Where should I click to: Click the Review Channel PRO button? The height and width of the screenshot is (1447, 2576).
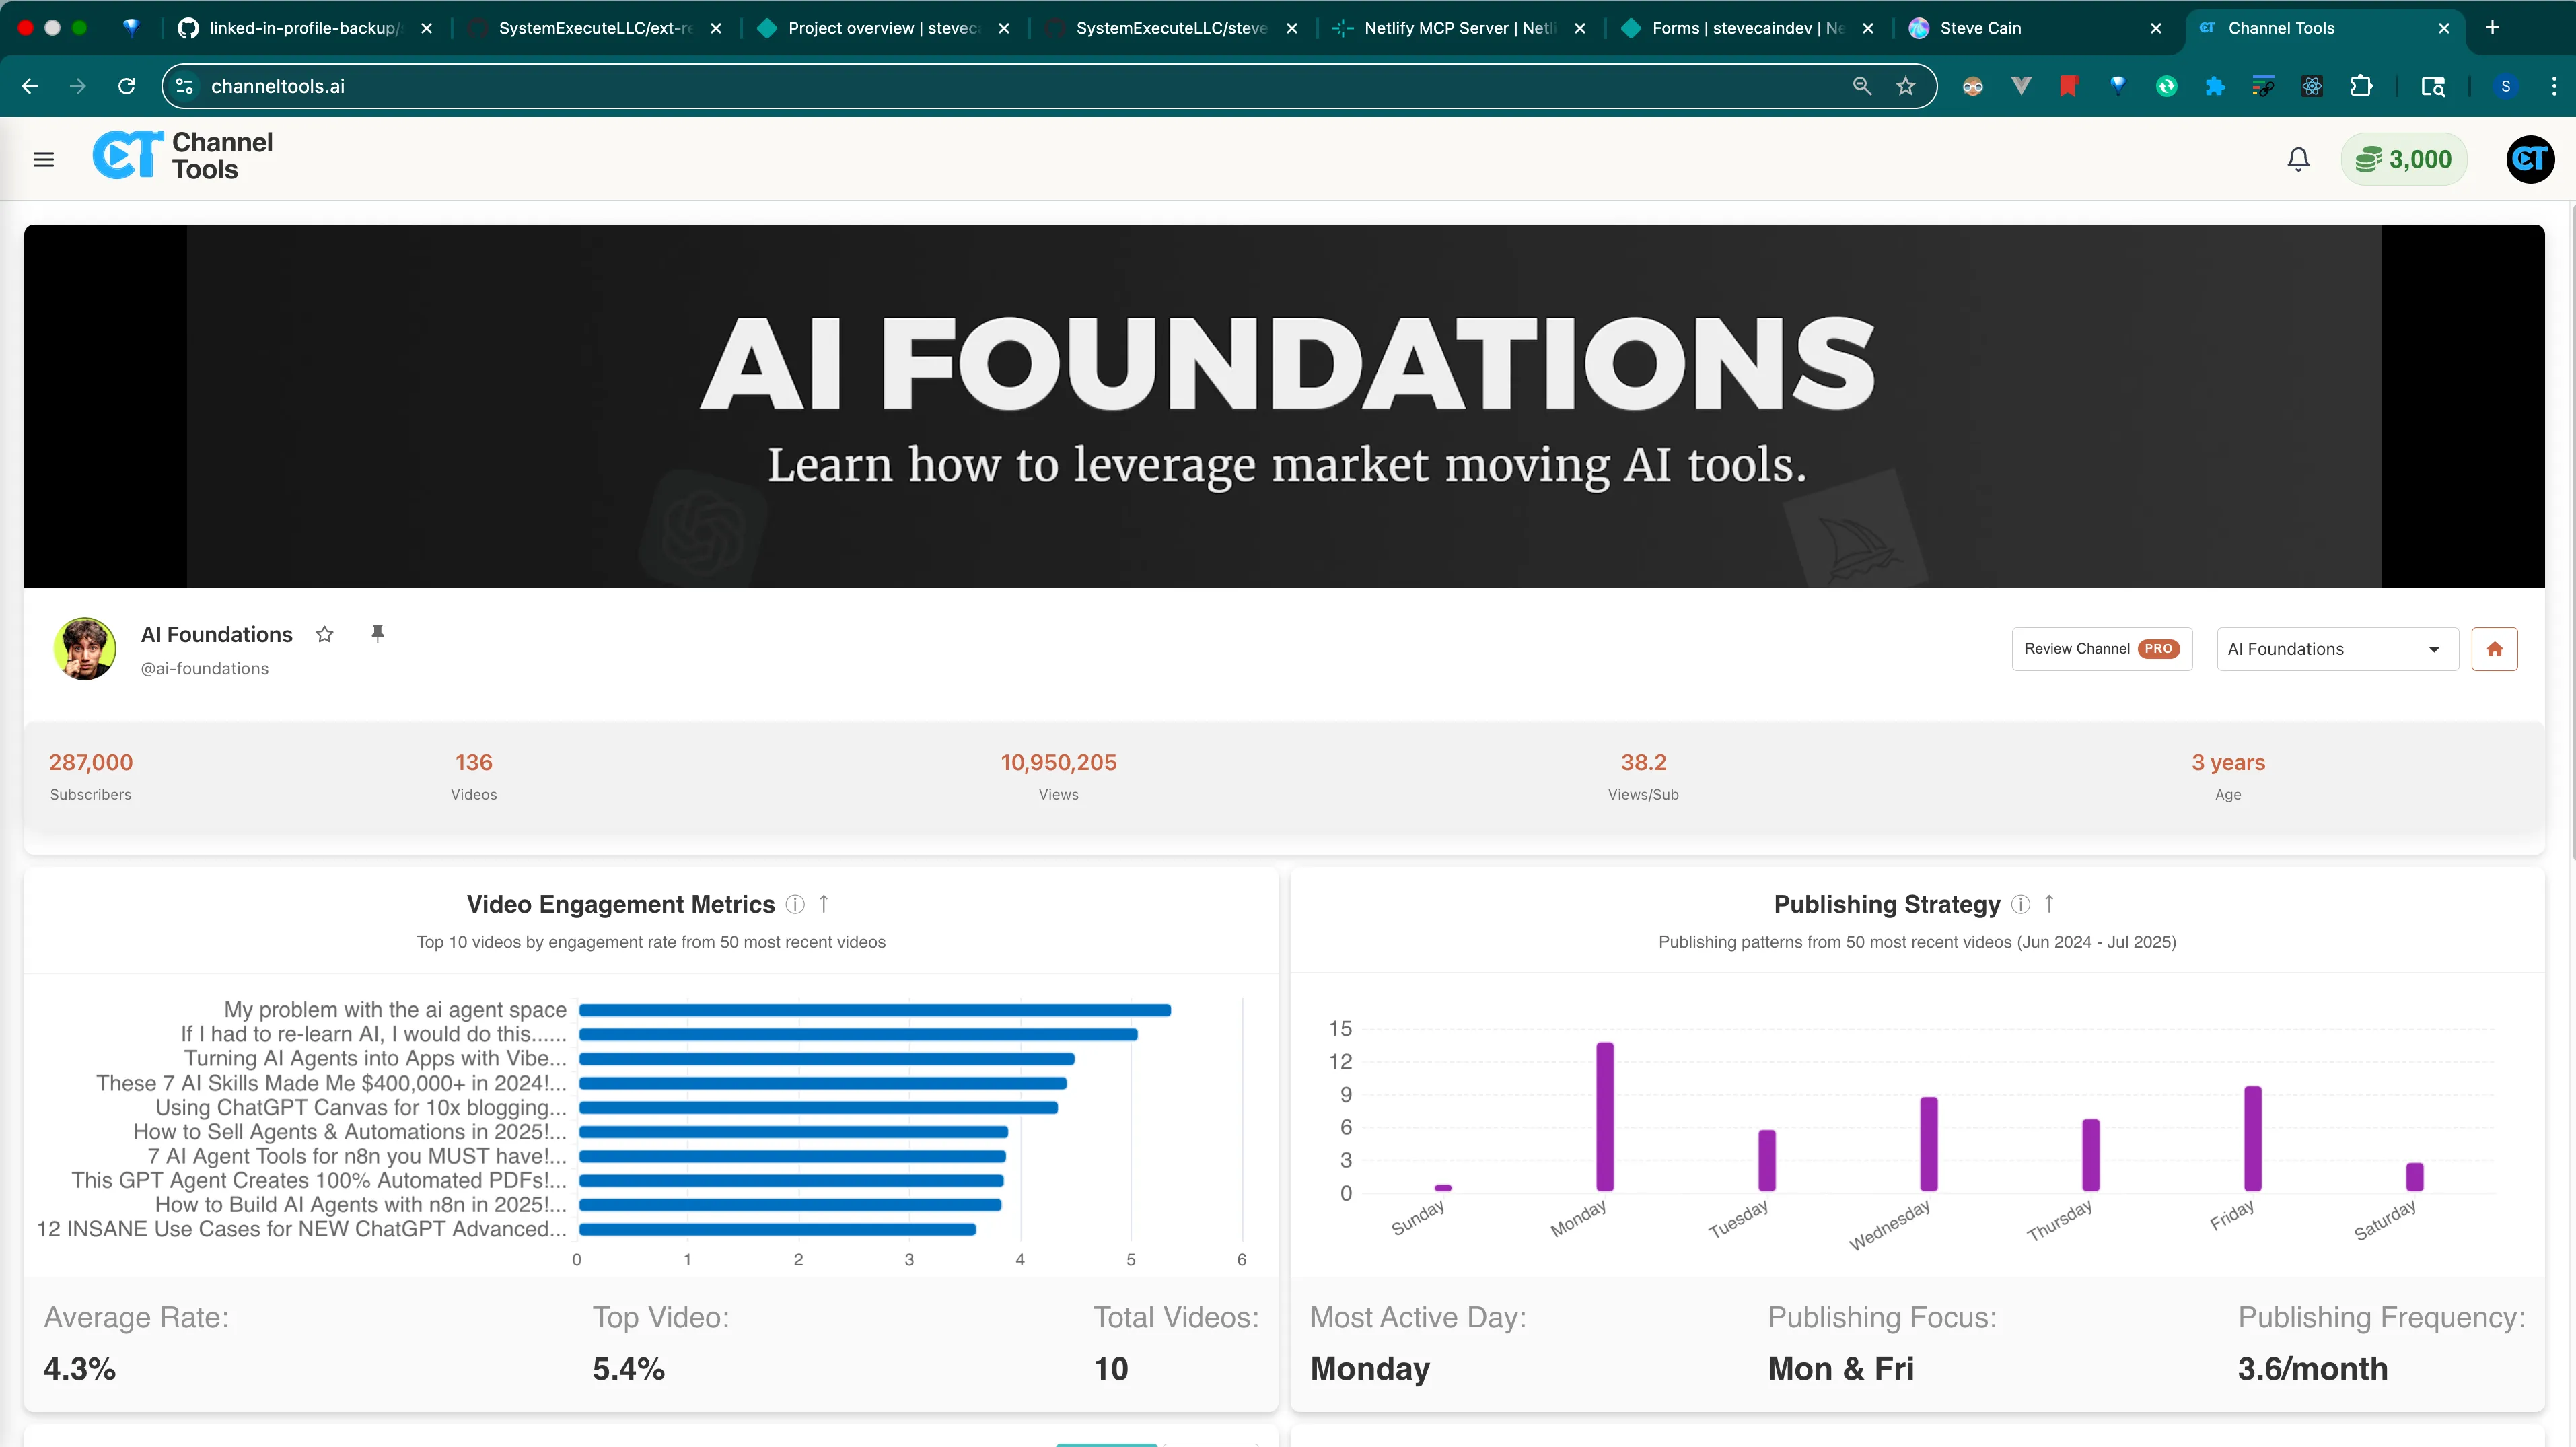[2102, 649]
